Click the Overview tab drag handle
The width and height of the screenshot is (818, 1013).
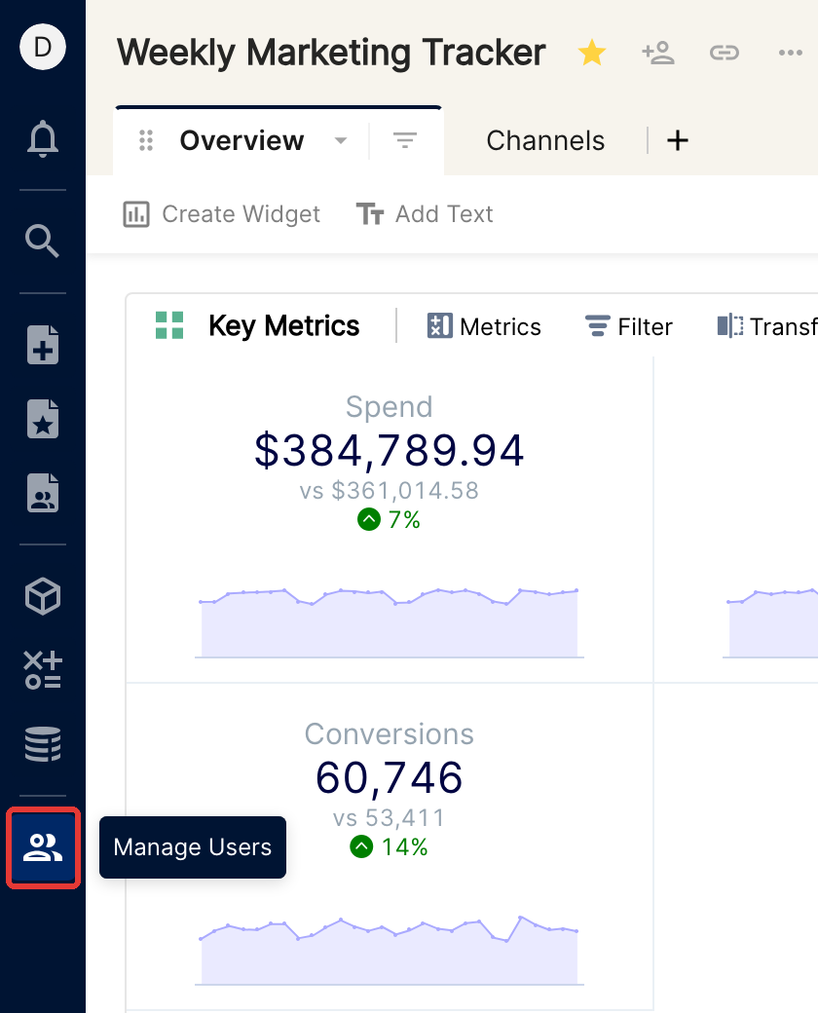[x=146, y=140]
